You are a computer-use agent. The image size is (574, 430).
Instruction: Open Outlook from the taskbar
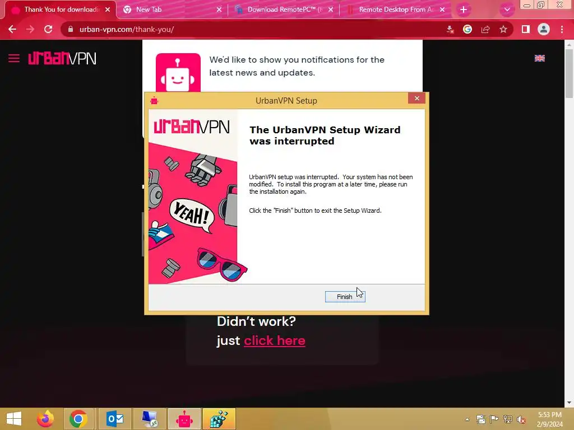[x=115, y=419]
